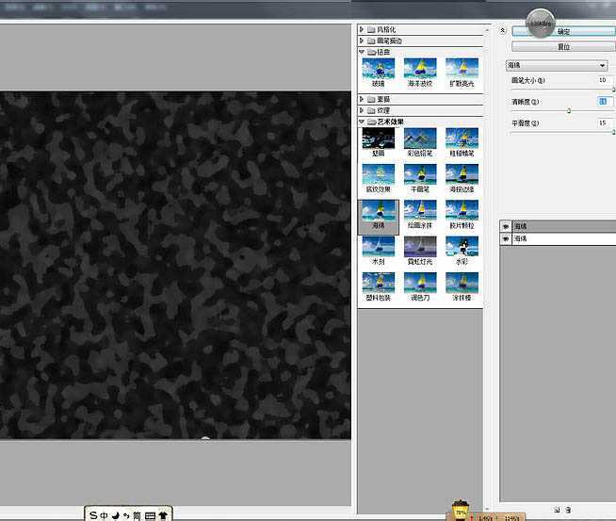Image resolution: width=616 pixels, height=521 pixels.
Task: Open the IME soft keyboard icon
Action: pyautogui.click(x=150, y=515)
